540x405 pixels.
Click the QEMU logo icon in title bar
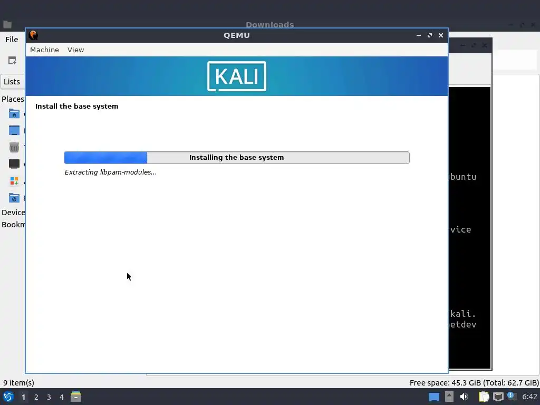coord(33,35)
